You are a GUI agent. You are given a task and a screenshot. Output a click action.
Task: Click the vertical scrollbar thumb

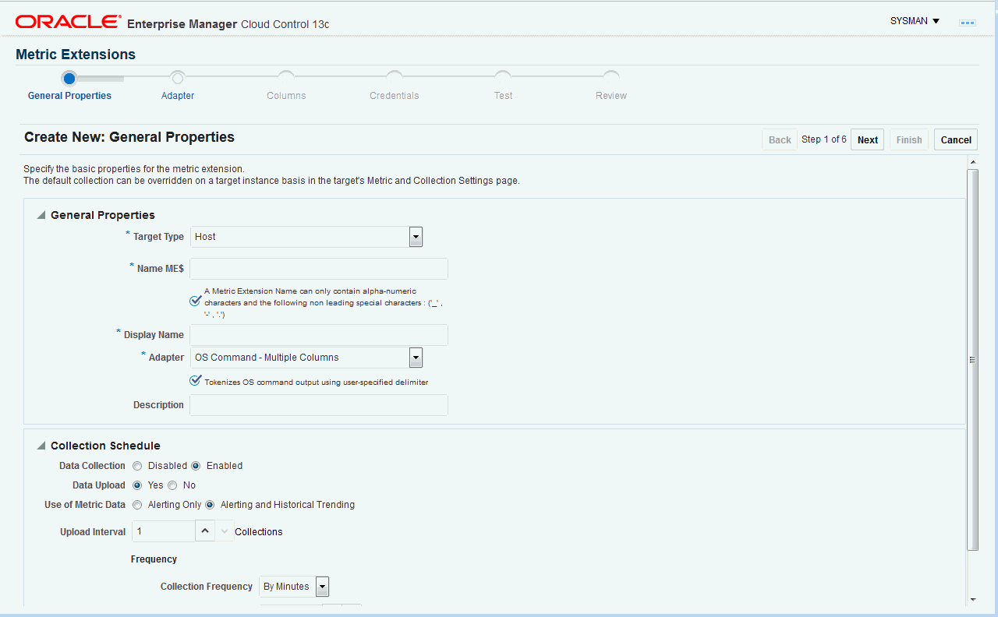pos(972,359)
